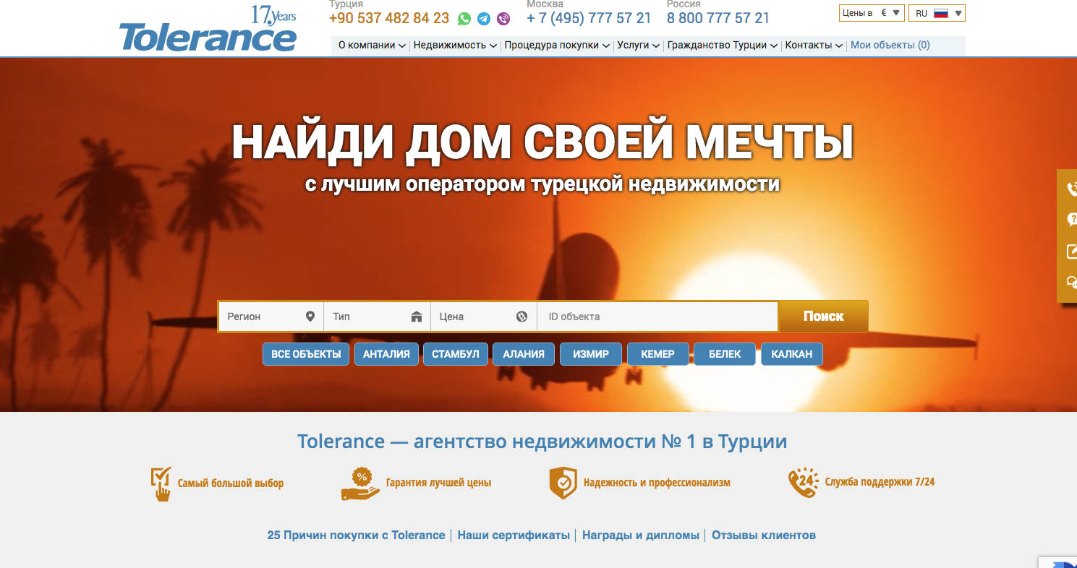Screen dimensions: 1077x568
Task: Click the orange Поиск search button
Action: [x=823, y=317]
